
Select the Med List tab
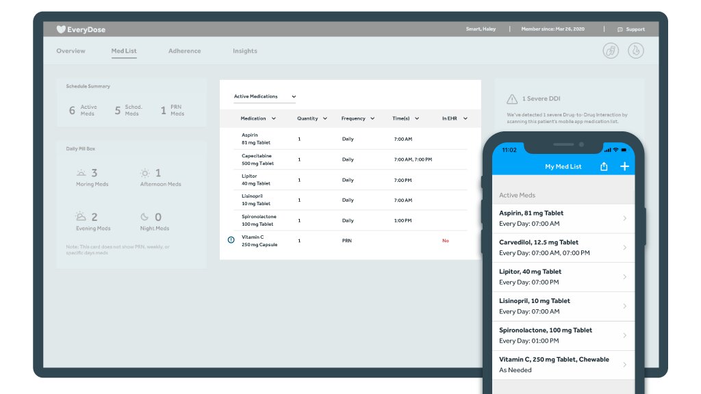(124, 51)
